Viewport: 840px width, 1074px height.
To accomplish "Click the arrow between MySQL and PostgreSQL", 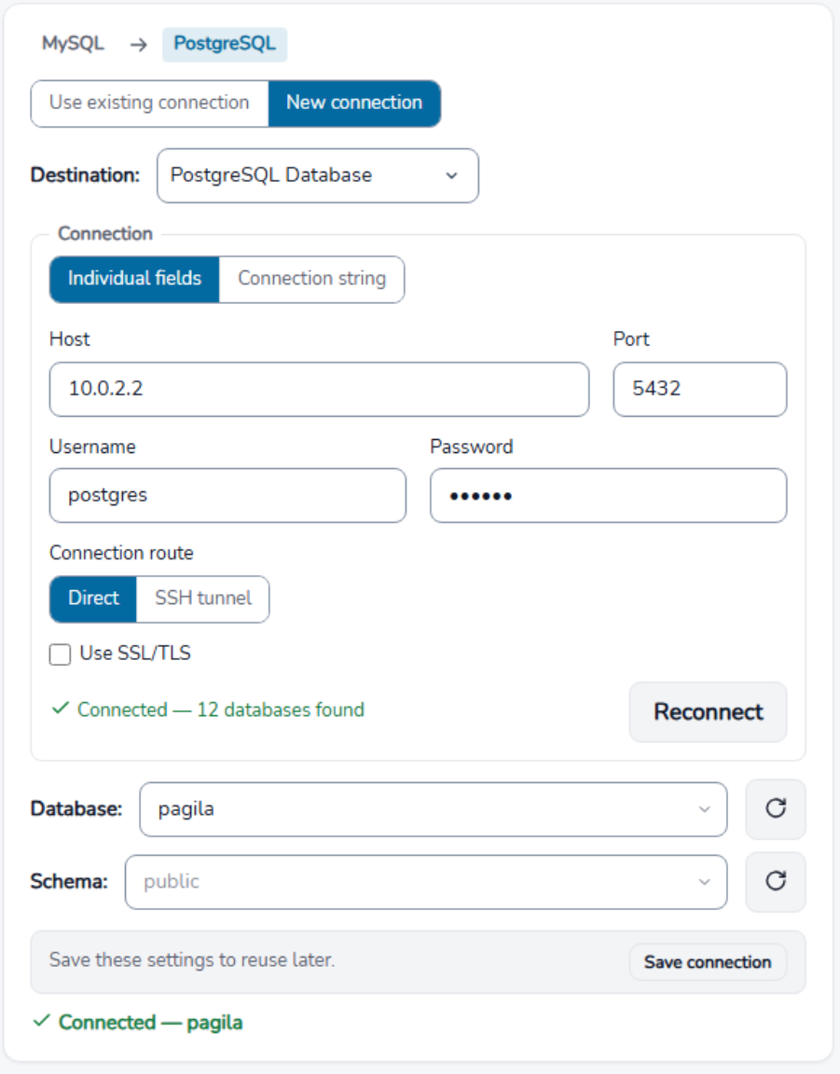I will point(138,45).
